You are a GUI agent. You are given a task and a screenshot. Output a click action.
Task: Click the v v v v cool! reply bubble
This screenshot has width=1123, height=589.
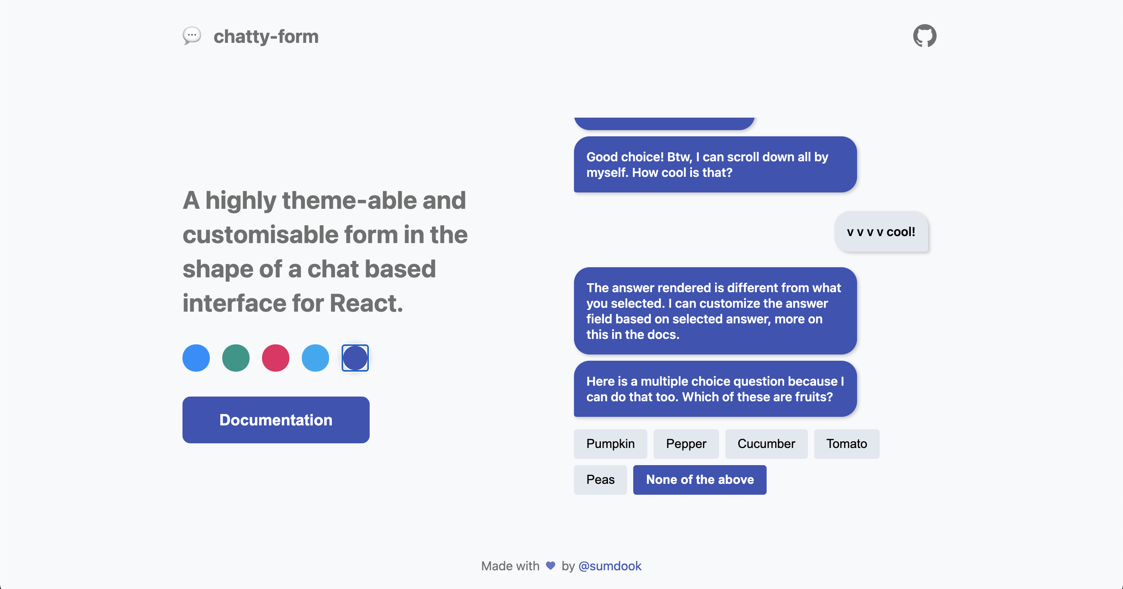click(881, 232)
